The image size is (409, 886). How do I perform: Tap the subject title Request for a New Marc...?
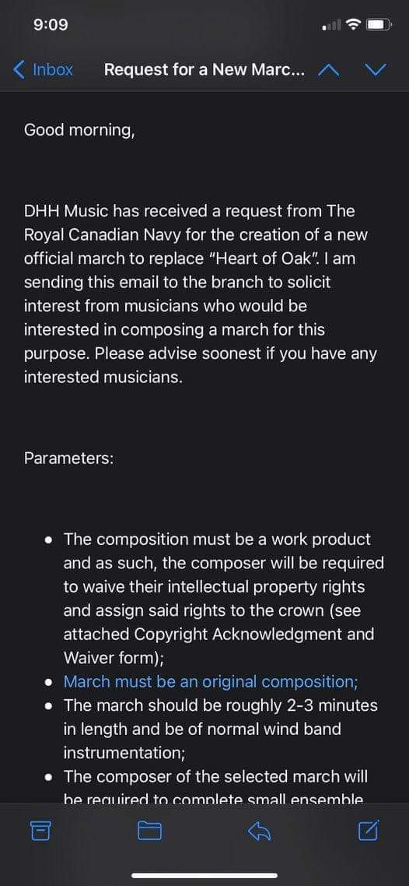pos(205,70)
